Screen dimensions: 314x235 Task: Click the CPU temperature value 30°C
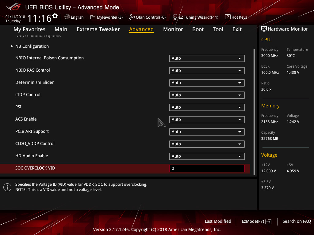(x=291, y=56)
